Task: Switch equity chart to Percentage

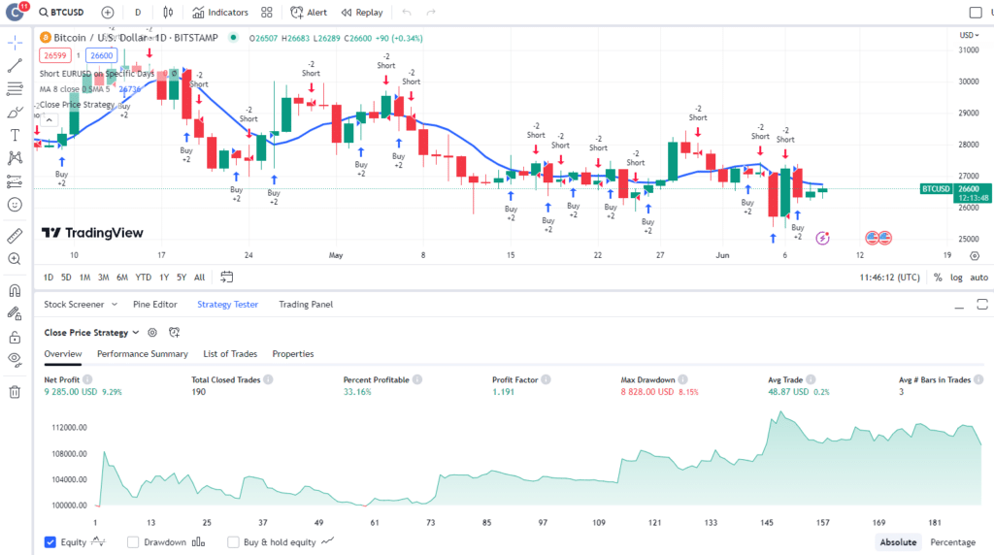Action: [x=952, y=542]
